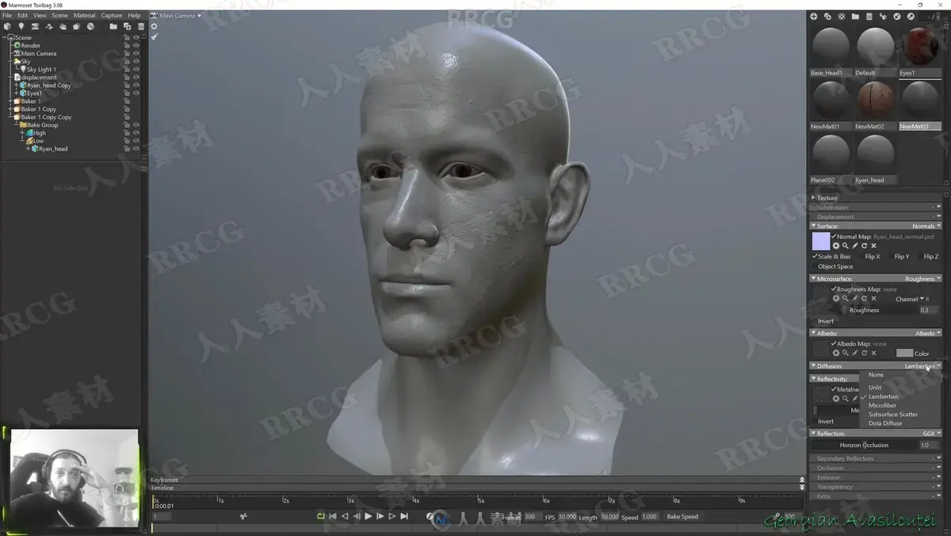Click the turntable spiral icon in scene toolbar

(90, 26)
